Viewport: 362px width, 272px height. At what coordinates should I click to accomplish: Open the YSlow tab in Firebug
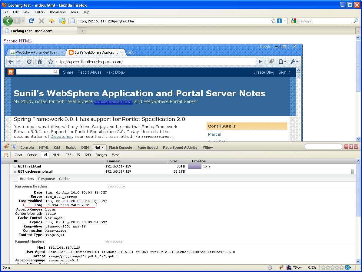tap(208, 148)
